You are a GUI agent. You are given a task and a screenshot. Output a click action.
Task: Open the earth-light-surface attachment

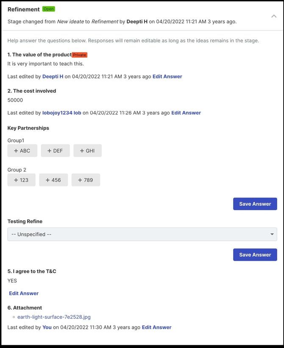pos(54,317)
